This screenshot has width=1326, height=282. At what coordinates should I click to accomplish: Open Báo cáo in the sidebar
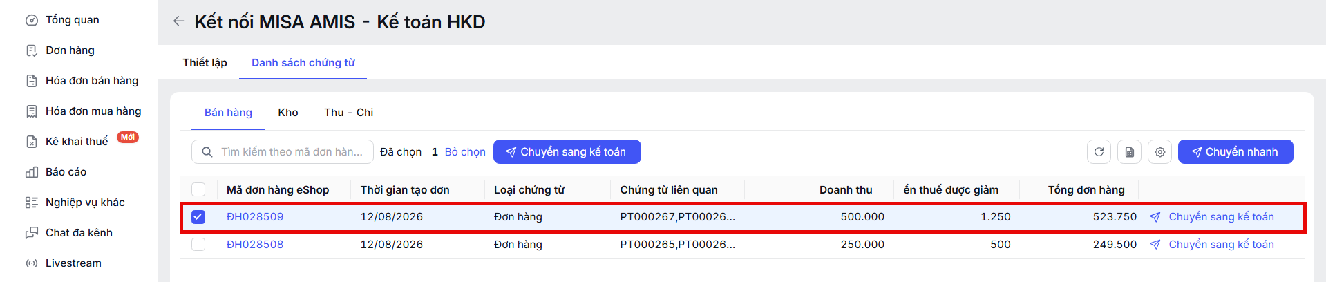66,172
